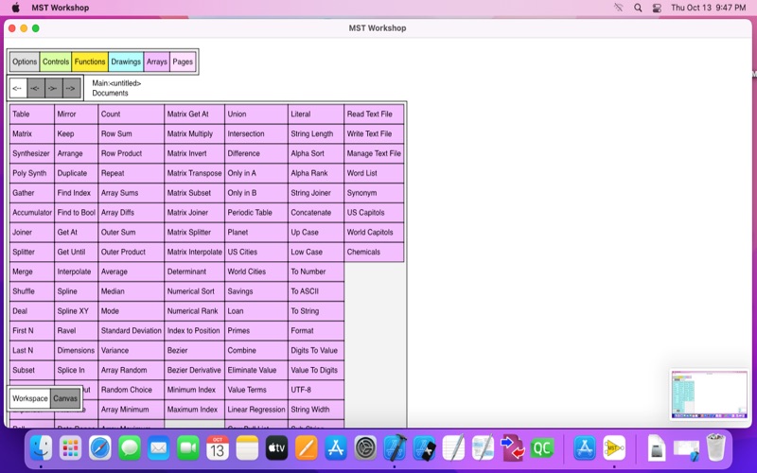Click the Matrix Transpose function cell
This screenshot has height=473, width=757.
[x=194, y=173]
